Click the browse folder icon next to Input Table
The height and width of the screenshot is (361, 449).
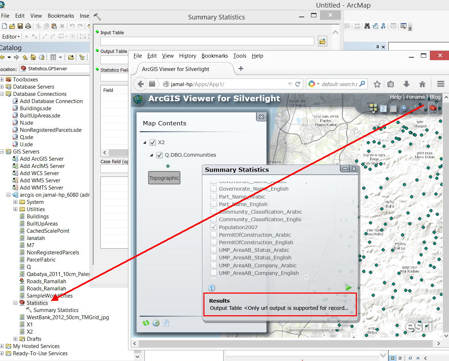point(323,41)
